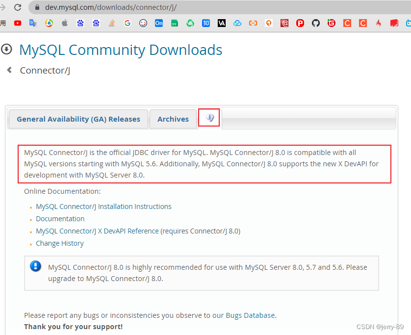The width and height of the screenshot is (411, 335).
Task: Open the GitHub bookmark
Action: click(x=316, y=24)
